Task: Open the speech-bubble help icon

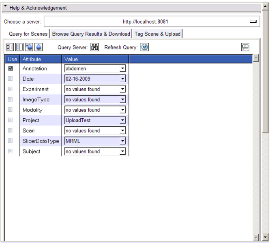Action: pyautogui.click(x=245, y=47)
